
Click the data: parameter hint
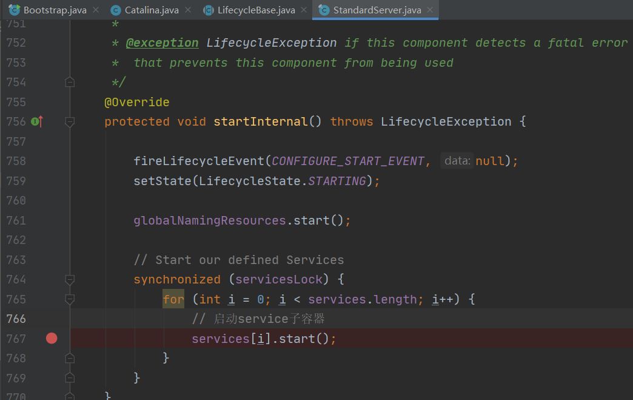[x=457, y=161]
